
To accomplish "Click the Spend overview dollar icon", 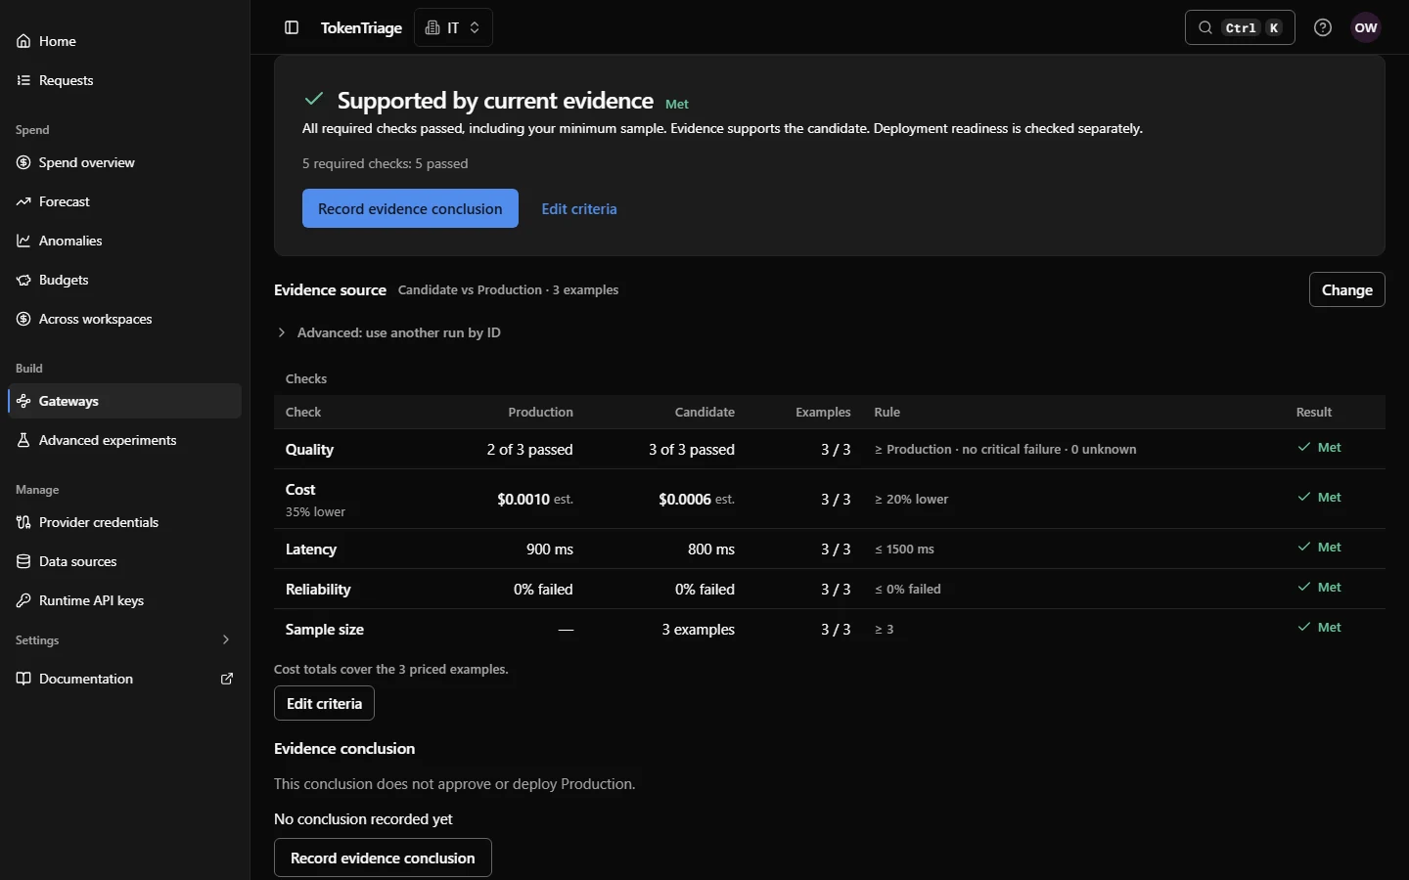I will [23, 162].
